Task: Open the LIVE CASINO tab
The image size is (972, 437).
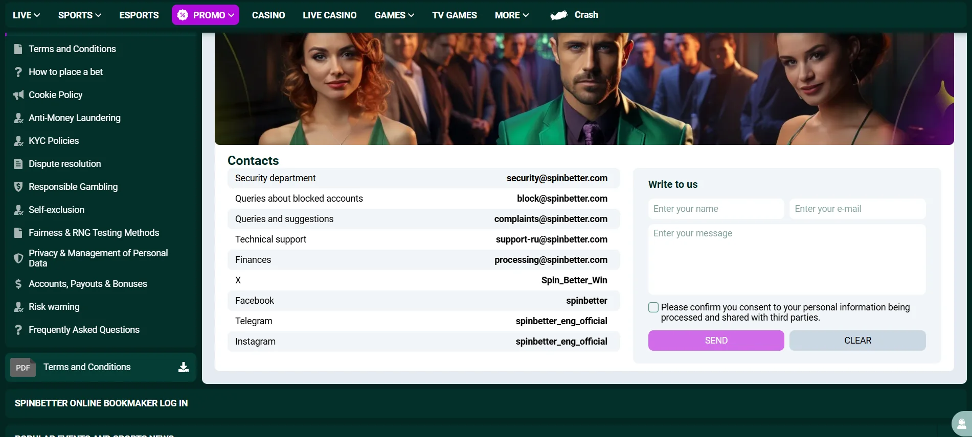Action: point(330,15)
